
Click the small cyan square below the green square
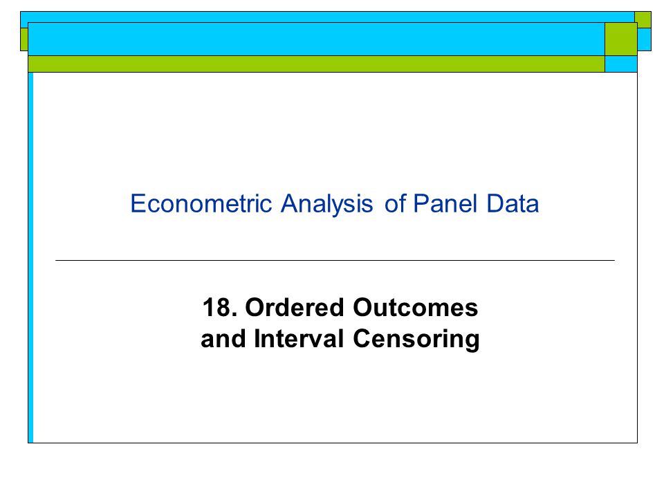[x=621, y=64]
